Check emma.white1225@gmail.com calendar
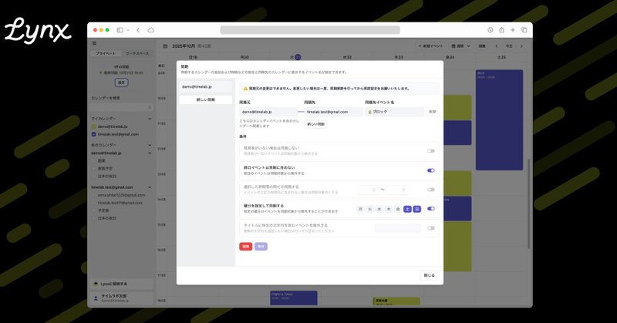The height and width of the screenshot is (323, 617). click(x=94, y=195)
